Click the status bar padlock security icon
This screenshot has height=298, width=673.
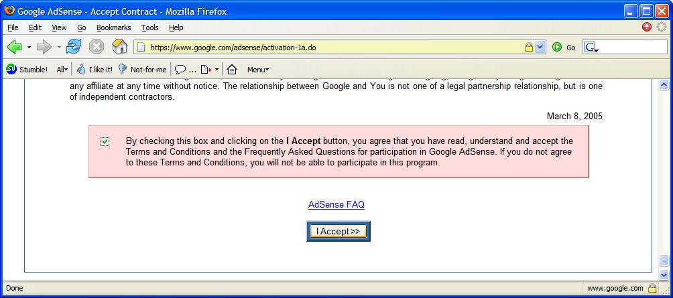point(652,288)
